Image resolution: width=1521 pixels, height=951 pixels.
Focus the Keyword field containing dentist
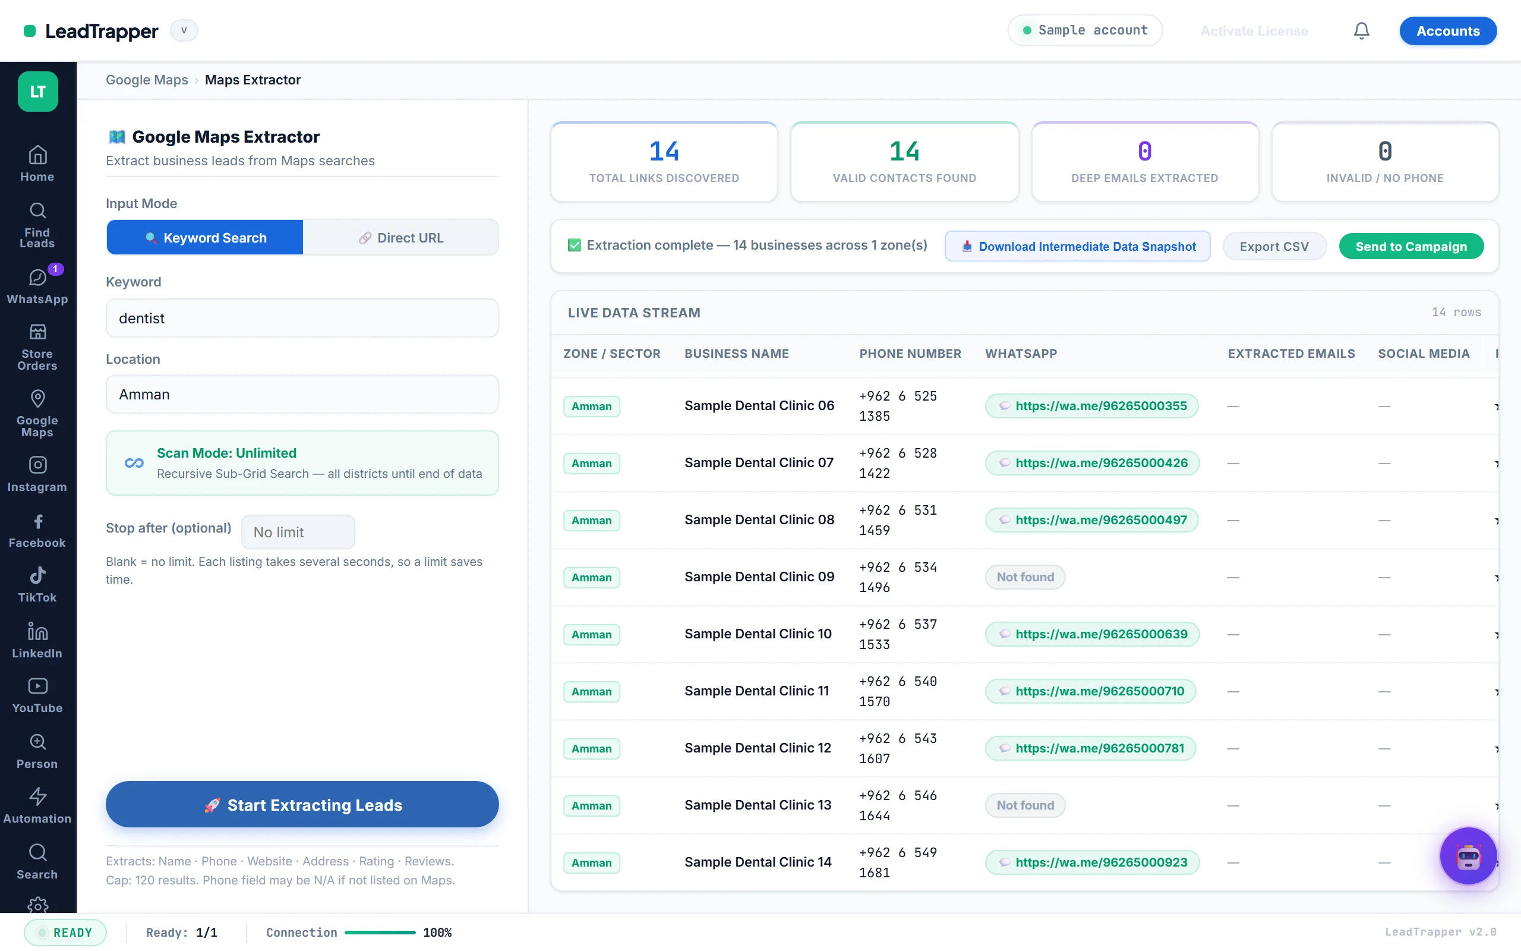pos(302,318)
